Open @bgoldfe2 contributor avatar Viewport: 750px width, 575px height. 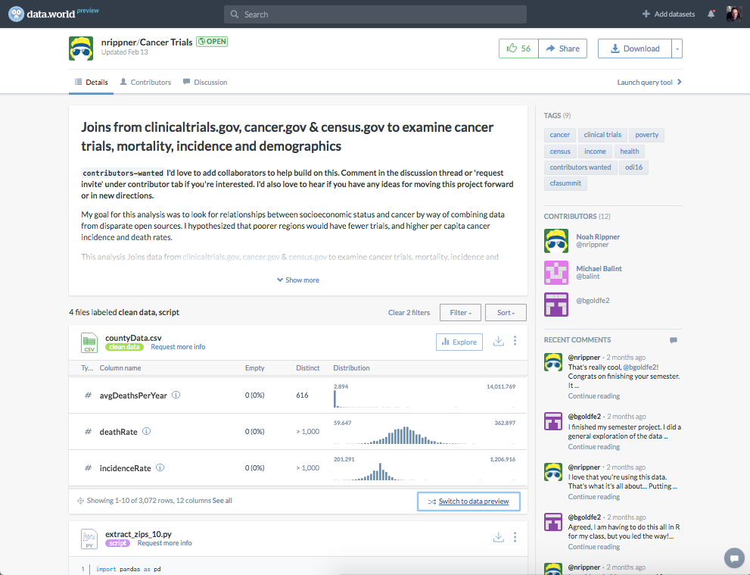(x=556, y=305)
